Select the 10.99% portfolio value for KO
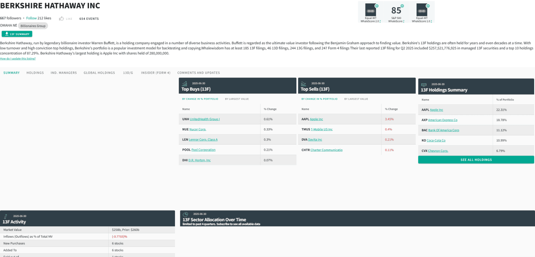 513,140
